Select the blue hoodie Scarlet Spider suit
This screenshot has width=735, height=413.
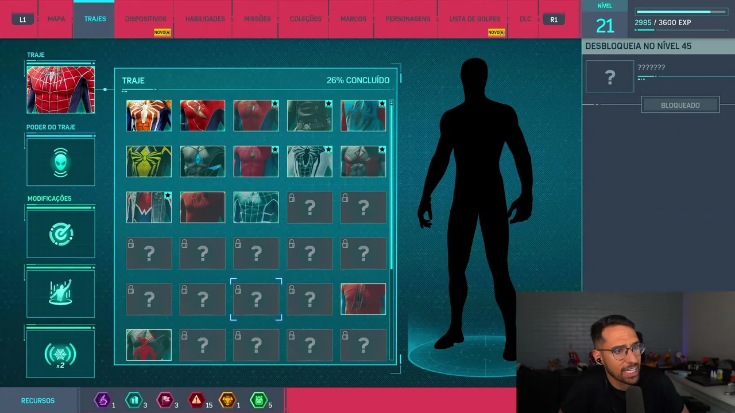pos(363,115)
